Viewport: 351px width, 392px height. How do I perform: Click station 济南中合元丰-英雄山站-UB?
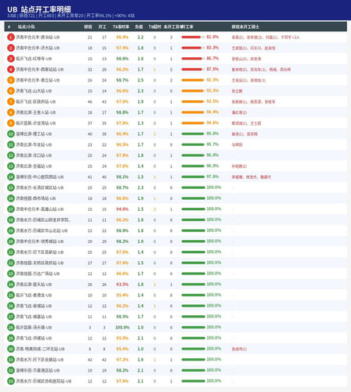coord(40,209)
